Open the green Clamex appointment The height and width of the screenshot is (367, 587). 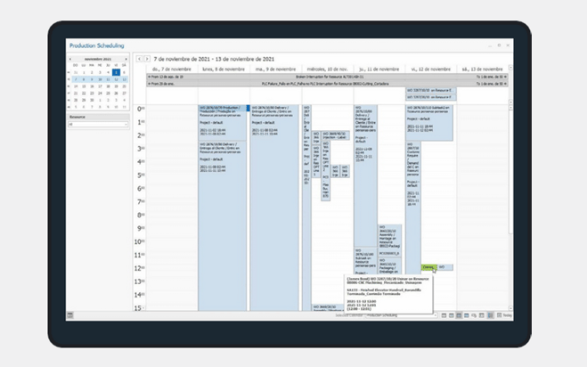pyautogui.click(x=428, y=266)
